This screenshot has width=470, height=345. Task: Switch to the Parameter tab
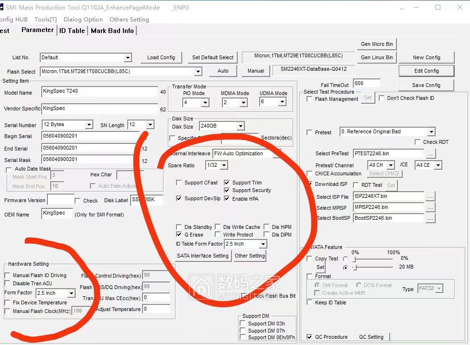click(x=37, y=30)
